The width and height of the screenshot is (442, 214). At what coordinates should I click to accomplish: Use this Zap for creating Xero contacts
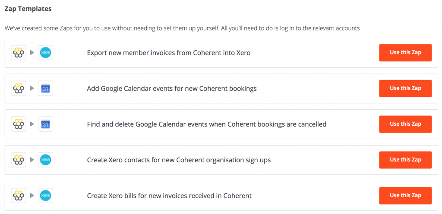(x=405, y=160)
